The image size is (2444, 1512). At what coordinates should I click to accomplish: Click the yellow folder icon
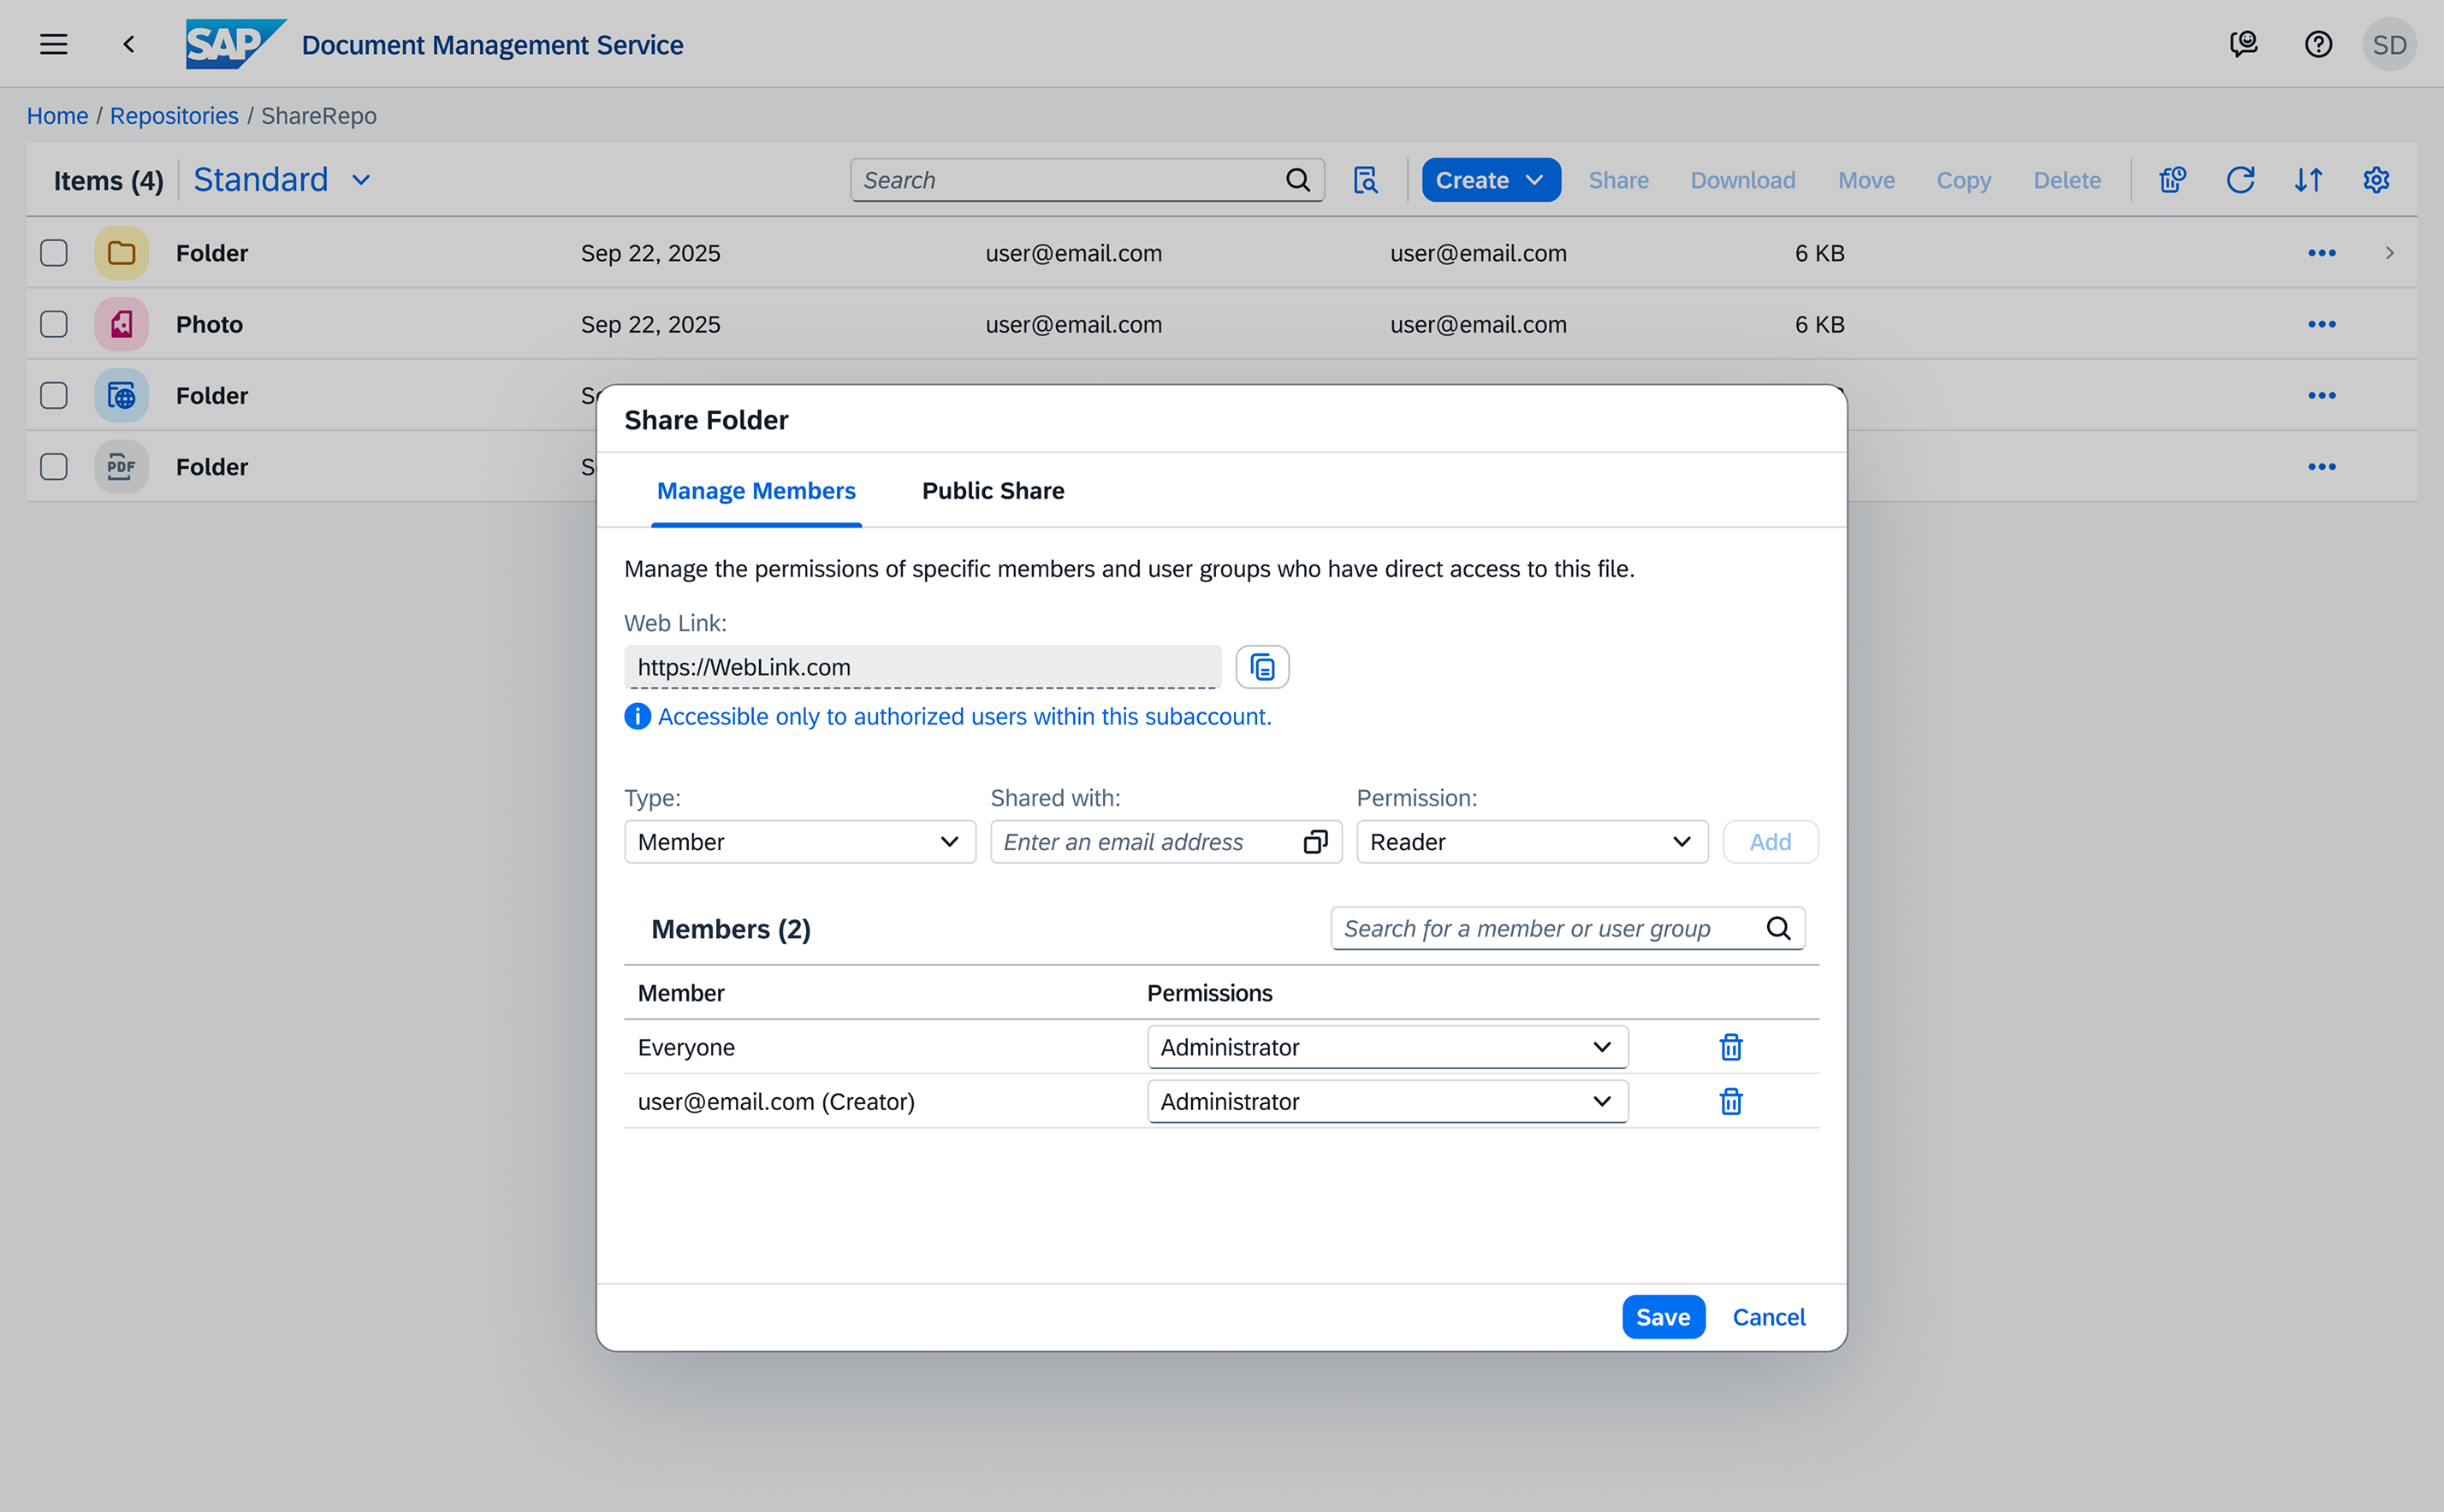122,253
